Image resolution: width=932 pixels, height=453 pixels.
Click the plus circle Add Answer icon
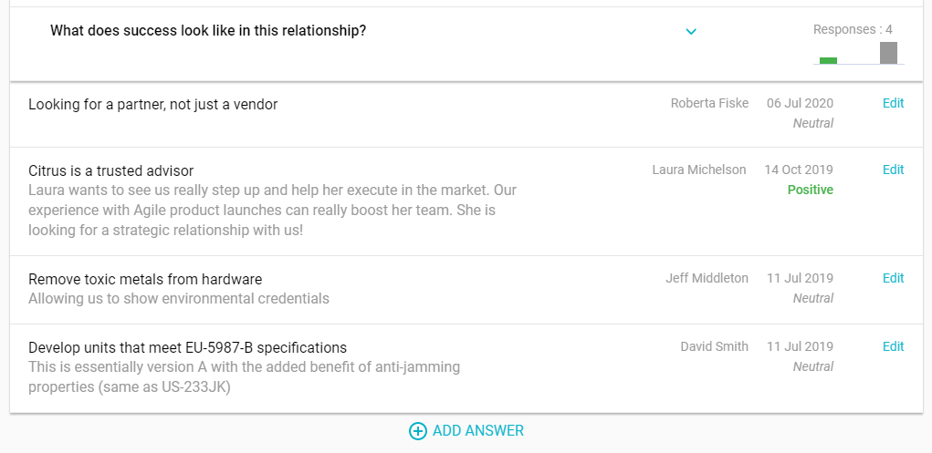tap(417, 431)
